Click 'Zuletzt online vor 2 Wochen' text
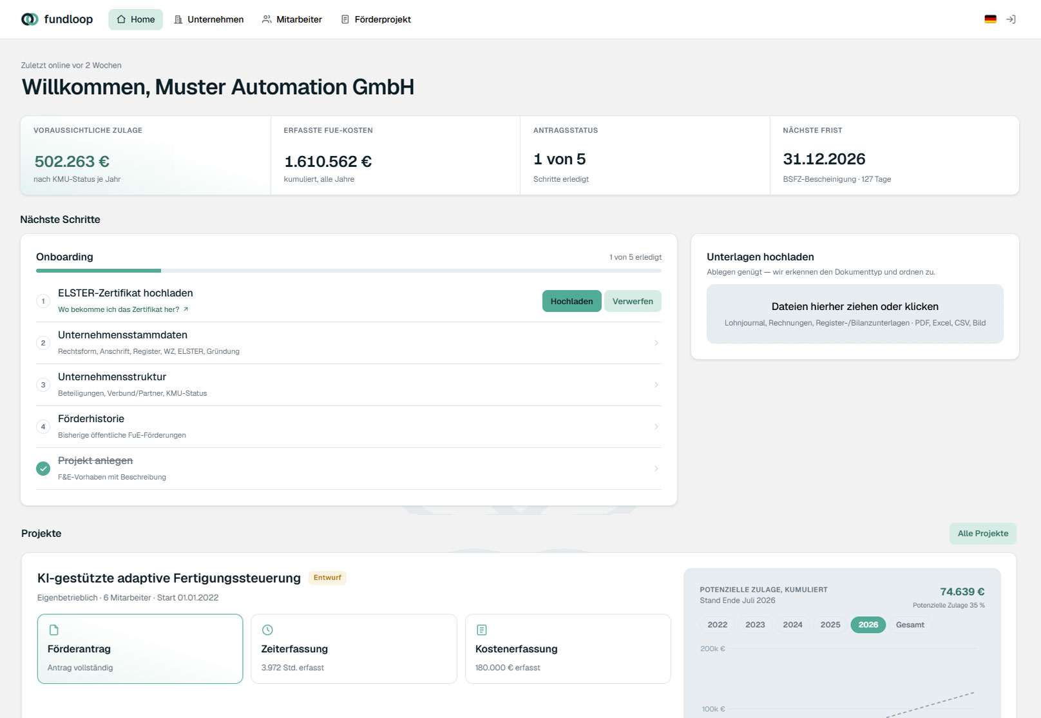 tap(71, 65)
